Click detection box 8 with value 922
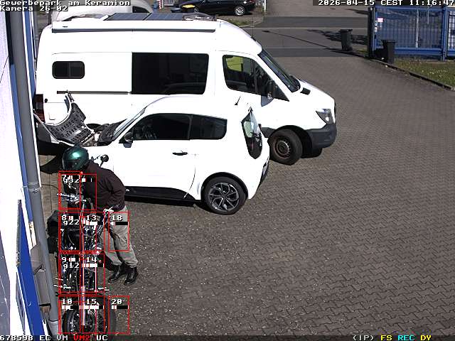 point(69,231)
